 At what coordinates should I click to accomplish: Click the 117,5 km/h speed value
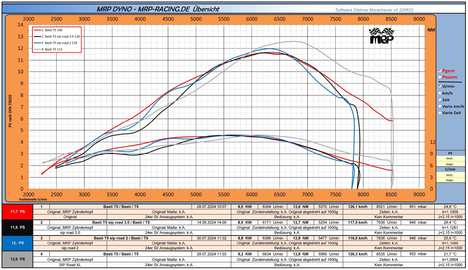pos(358,222)
